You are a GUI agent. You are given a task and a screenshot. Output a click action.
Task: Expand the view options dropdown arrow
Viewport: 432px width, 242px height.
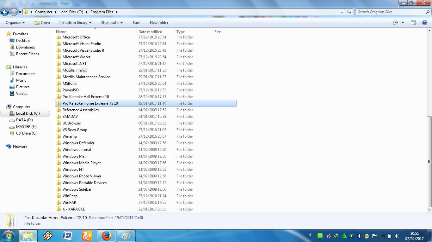(403, 23)
